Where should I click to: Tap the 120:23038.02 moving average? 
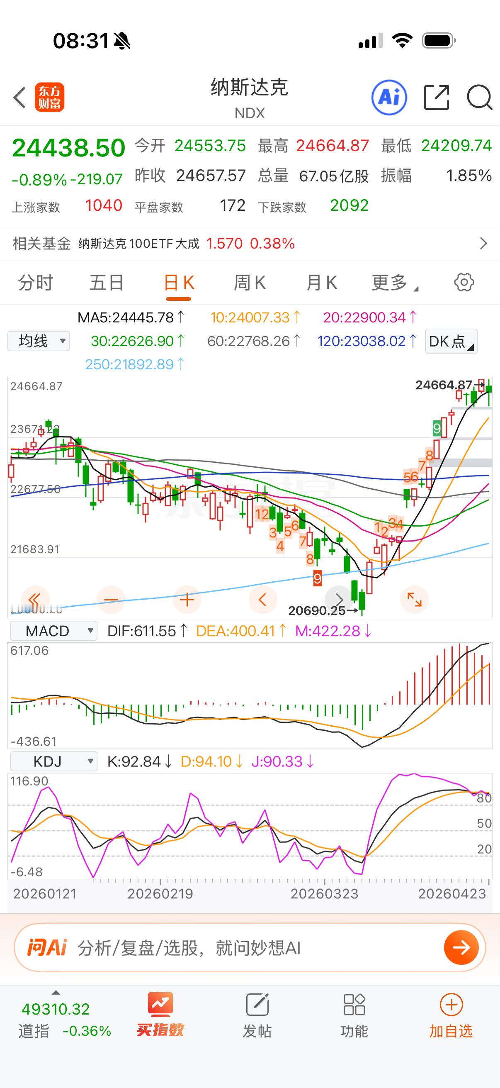coord(367,341)
